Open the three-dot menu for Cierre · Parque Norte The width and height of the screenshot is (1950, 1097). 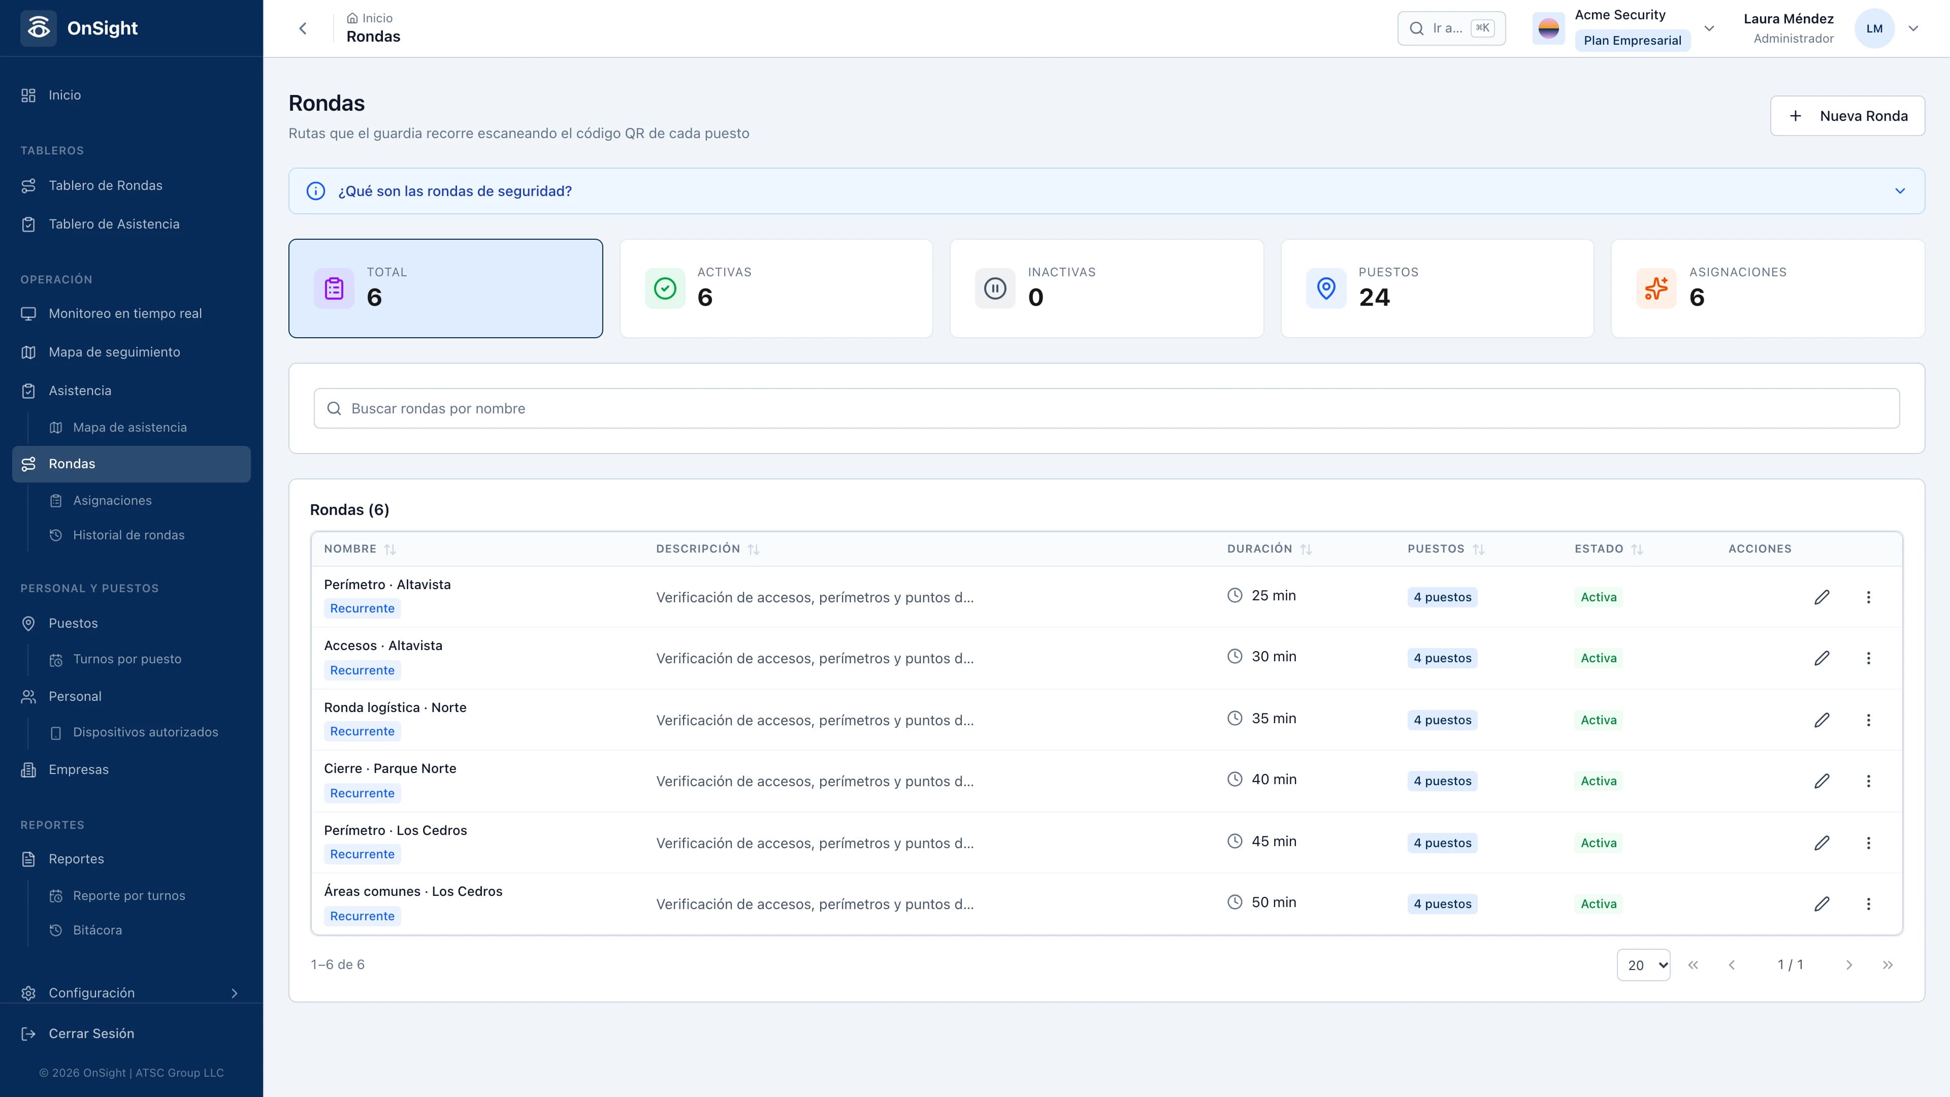(x=1868, y=781)
